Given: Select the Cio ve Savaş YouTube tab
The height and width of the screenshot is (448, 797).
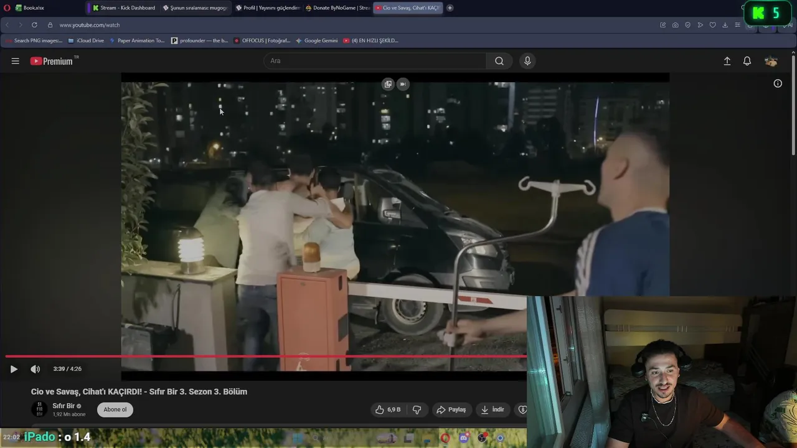Looking at the screenshot, I should (408, 8).
